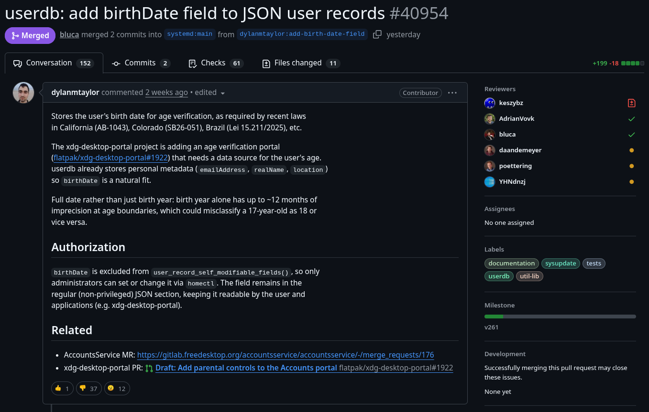This screenshot has height=412, width=649.
Task: Toggle the thumbs-down reaction
Action: [88, 388]
